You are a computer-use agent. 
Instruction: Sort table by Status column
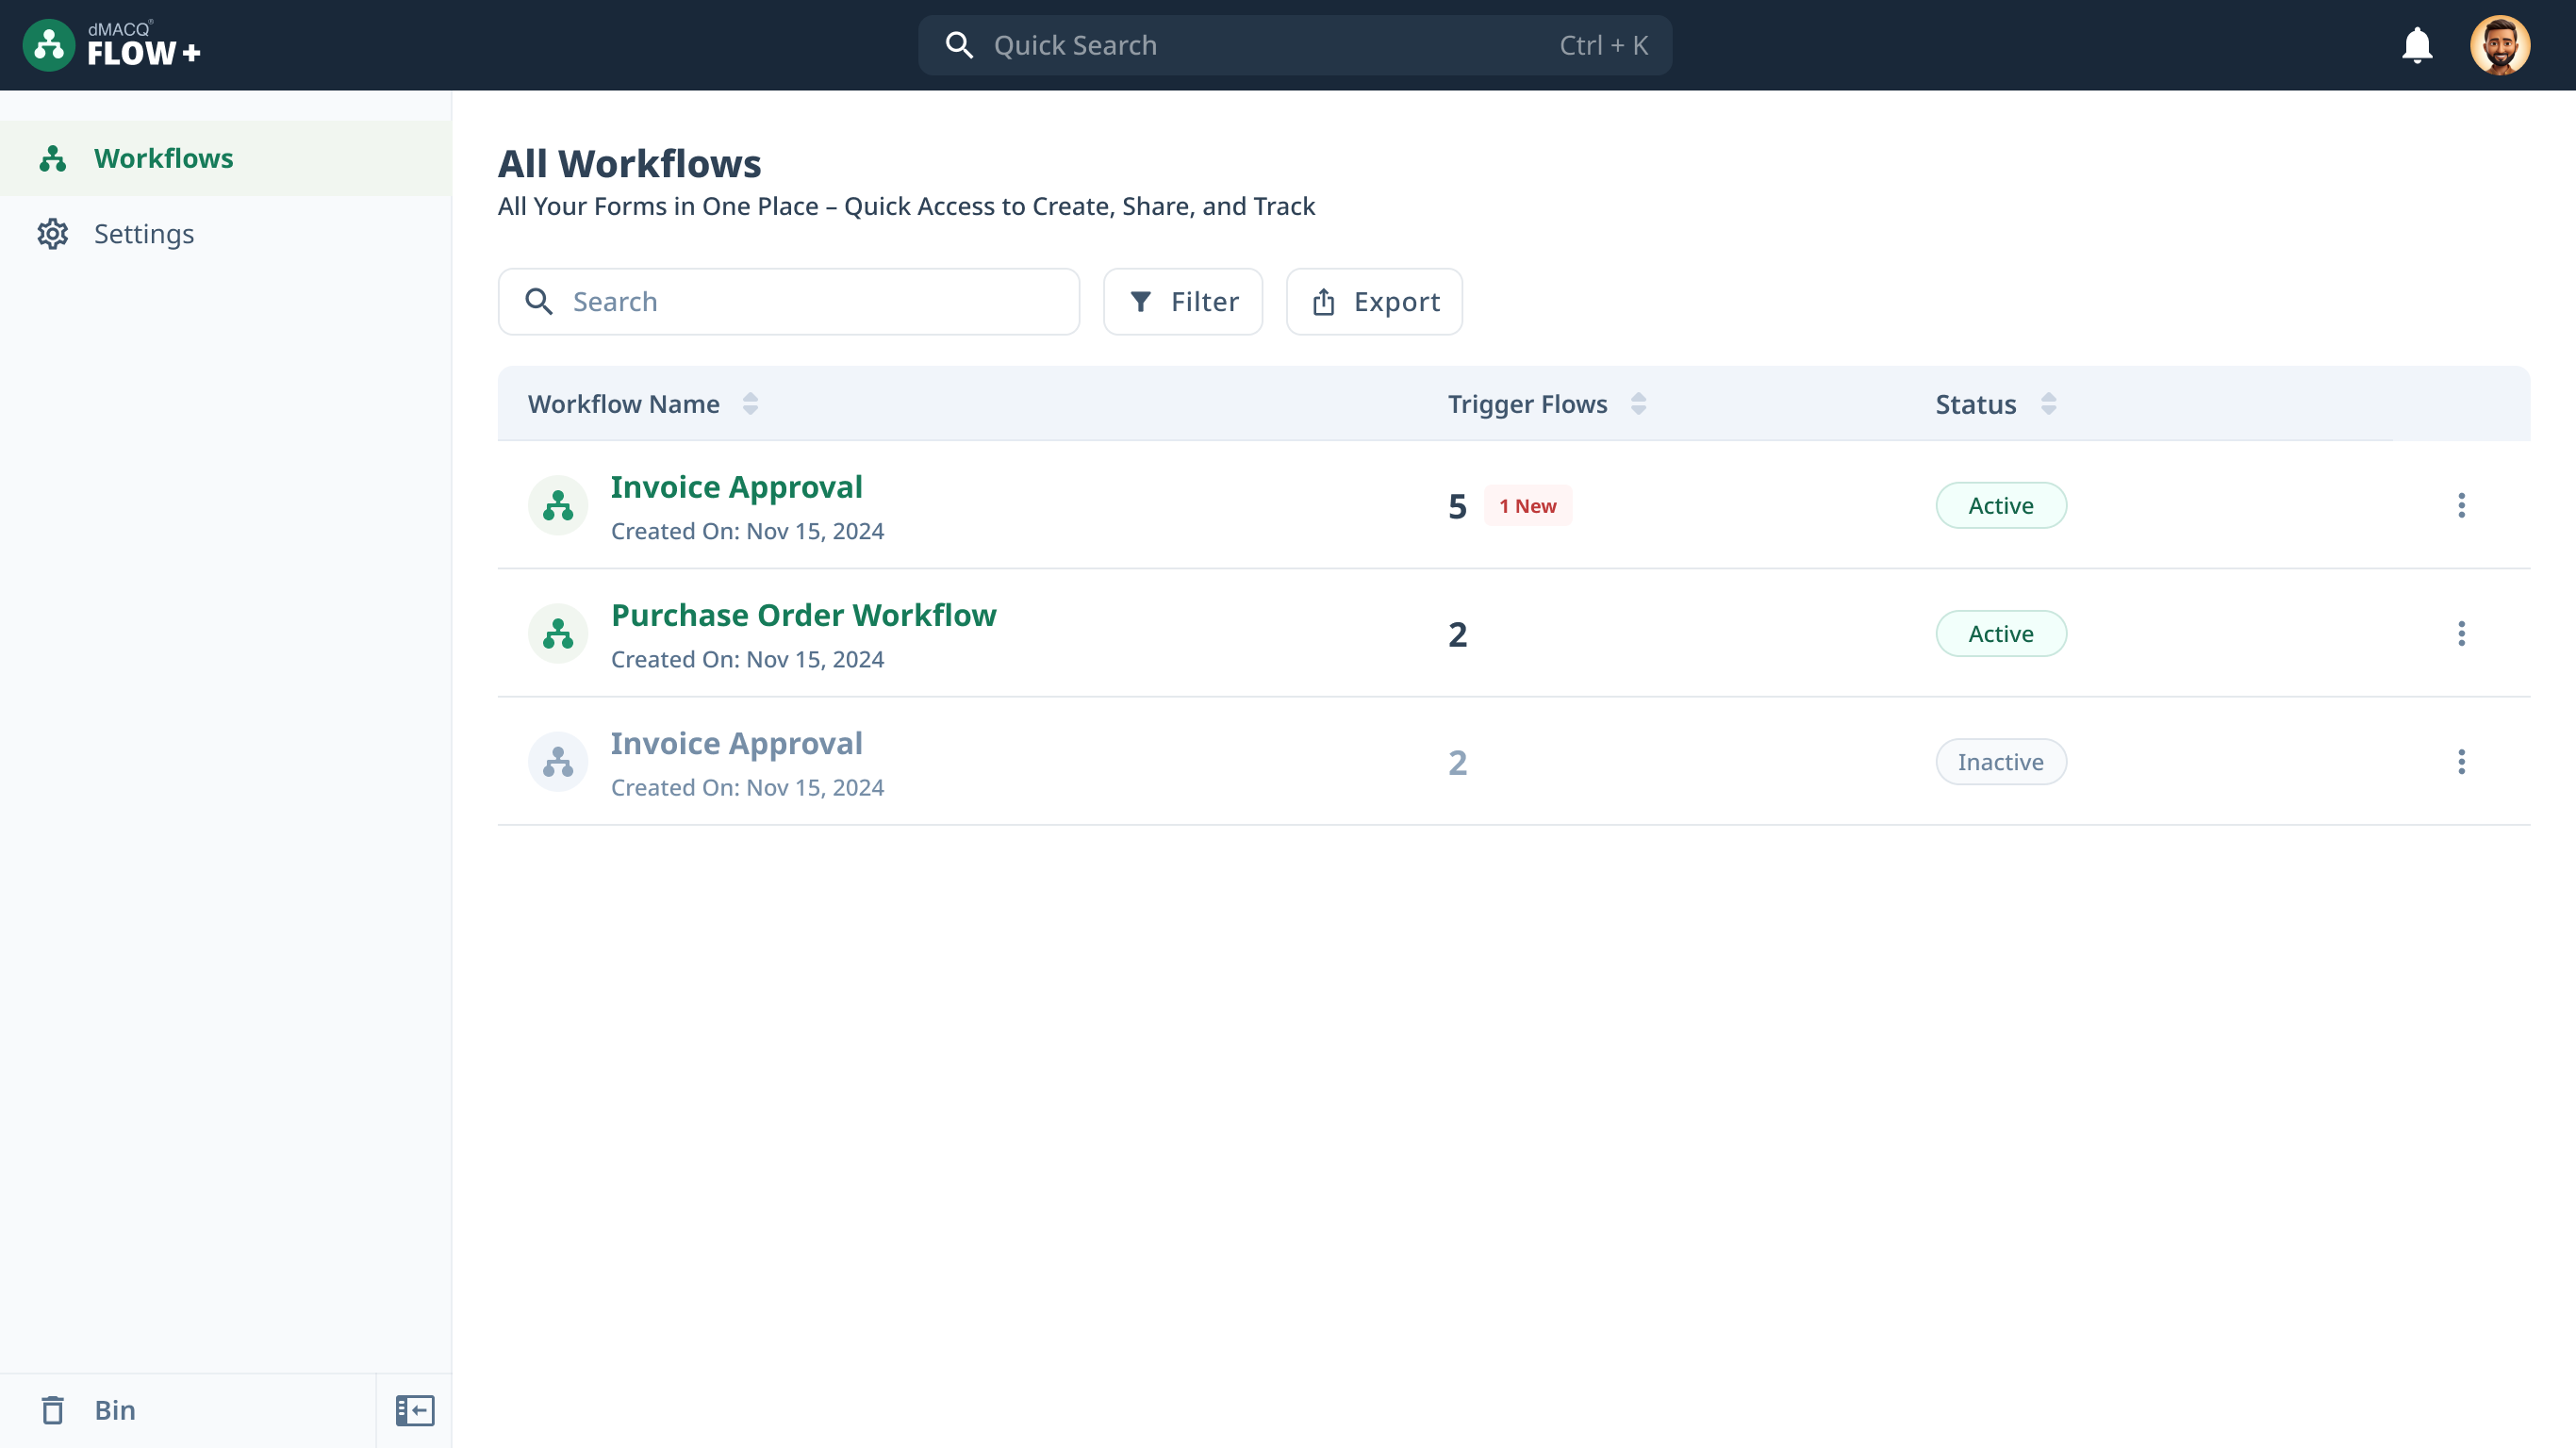click(2048, 404)
